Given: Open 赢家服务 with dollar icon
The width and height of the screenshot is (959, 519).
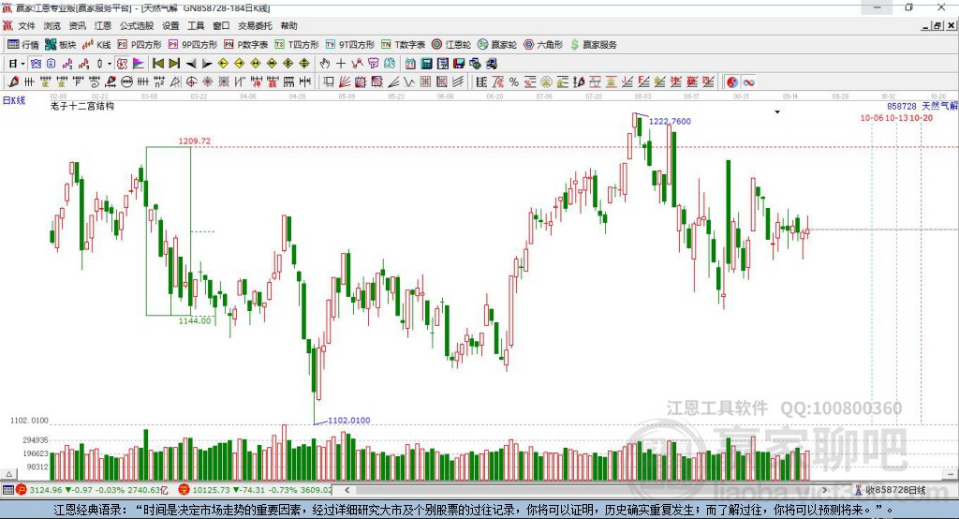Looking at the screenshot, I should click(x=593, y=45).
